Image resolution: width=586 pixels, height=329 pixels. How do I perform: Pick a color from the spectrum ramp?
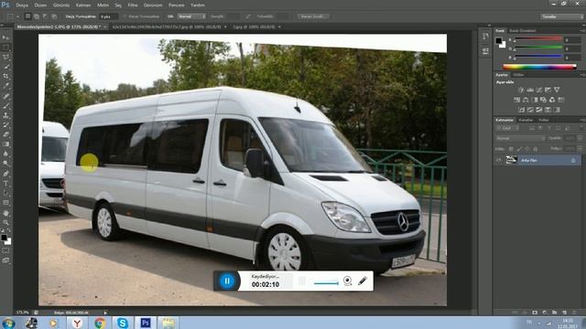539,67
